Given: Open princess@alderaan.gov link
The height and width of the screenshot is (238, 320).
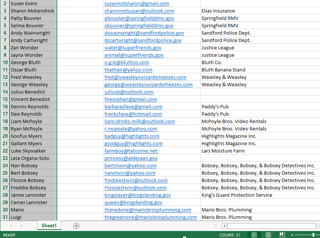Looking at the screenshot, I should pos(131,158).
